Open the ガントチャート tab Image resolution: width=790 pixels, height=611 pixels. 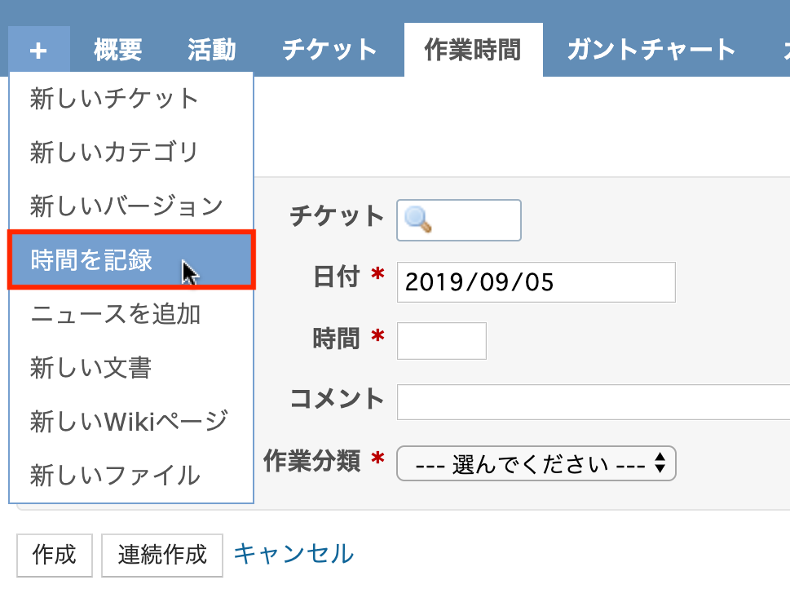pyautogui.click(x=651, y=50)
